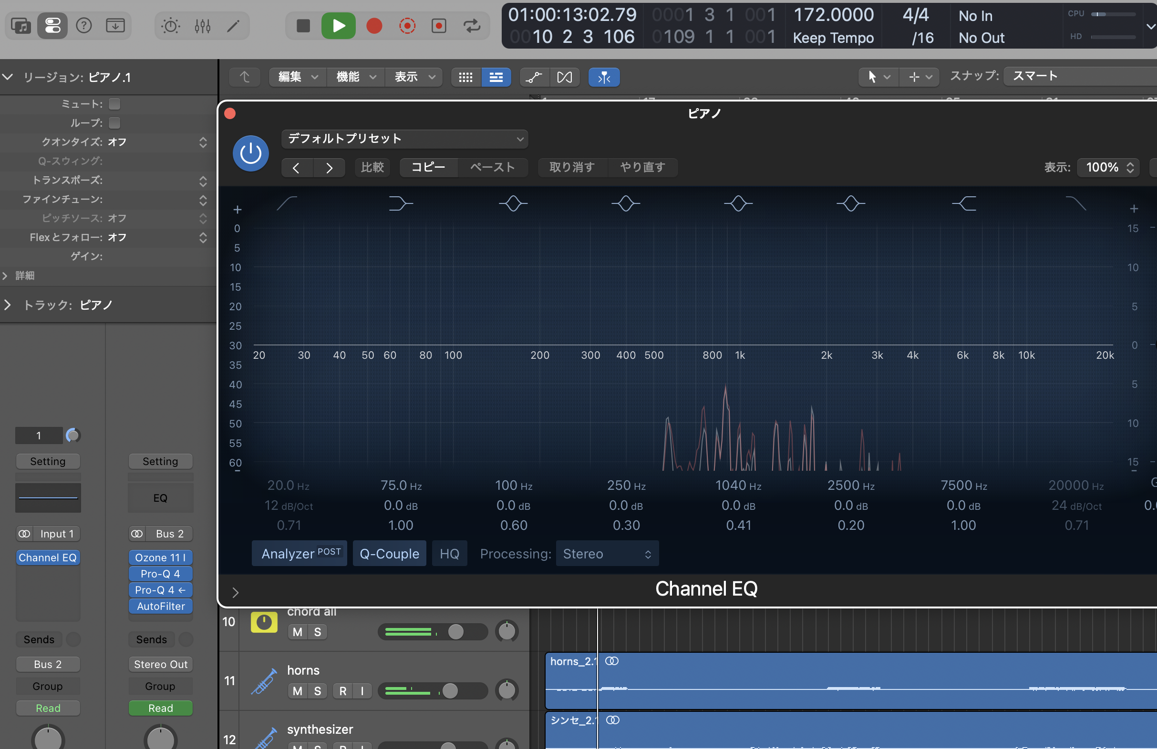Record-enable the horns track
Image resolution: width=1157 pixels, height=749 pixels.
tap(343, 691)
